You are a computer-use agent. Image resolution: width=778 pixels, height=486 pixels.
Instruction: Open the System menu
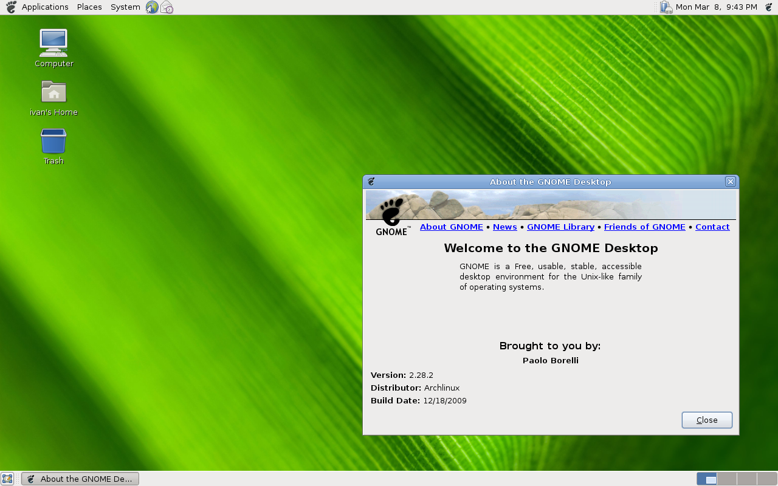pos(125,7)
